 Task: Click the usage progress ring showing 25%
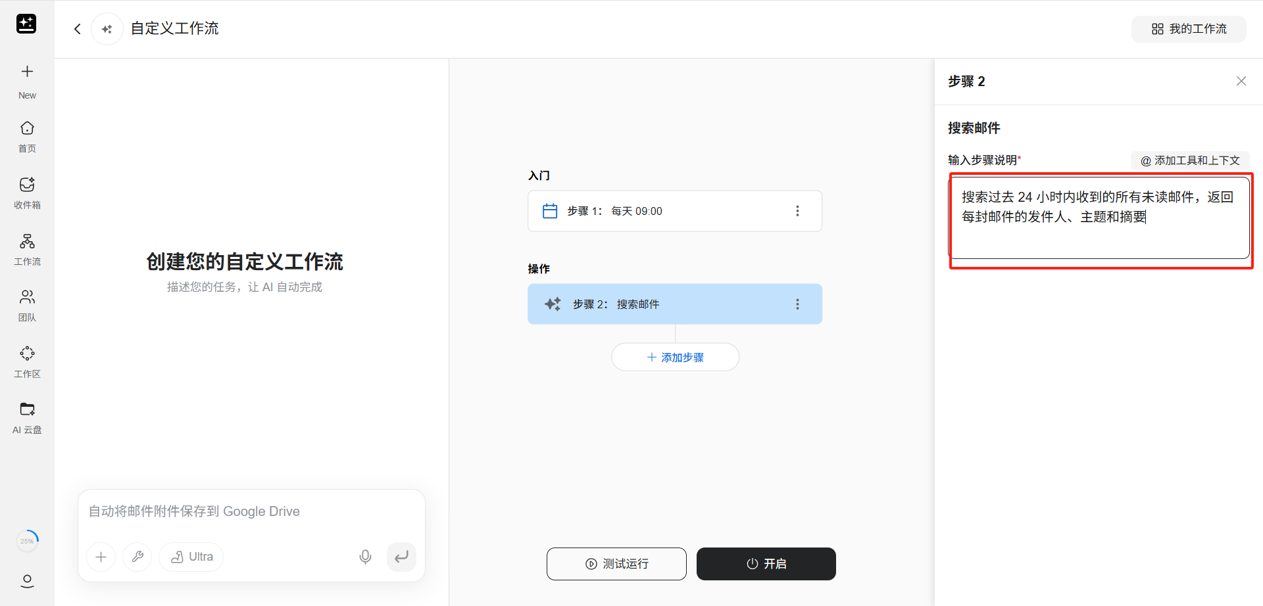coord(27,541)
